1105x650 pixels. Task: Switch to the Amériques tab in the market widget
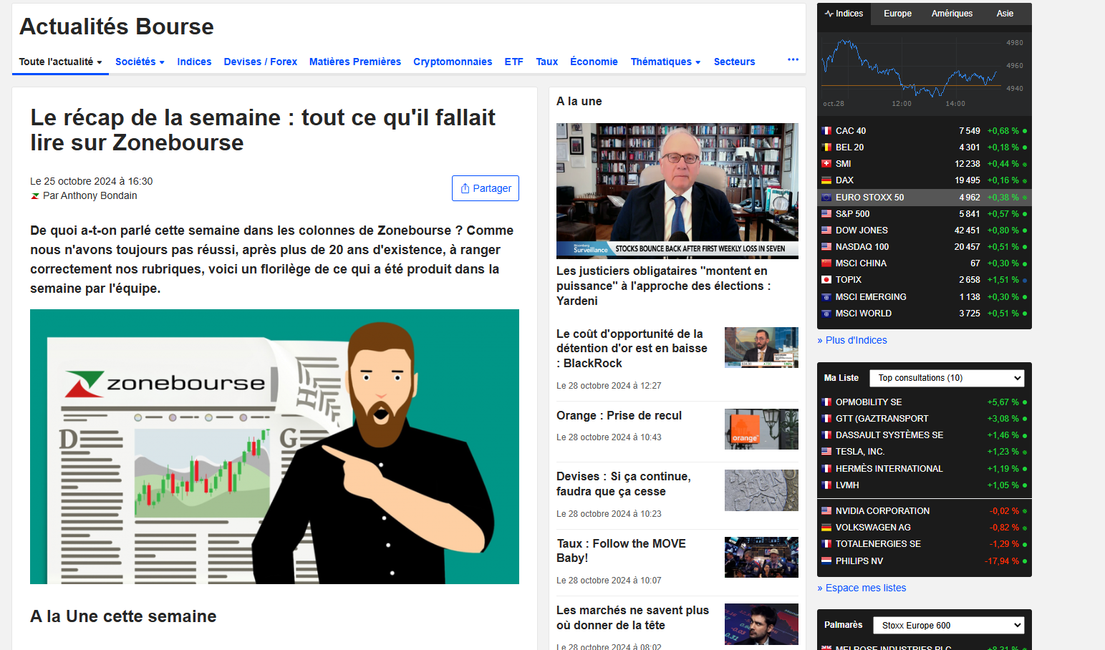[x=952, y=14]
